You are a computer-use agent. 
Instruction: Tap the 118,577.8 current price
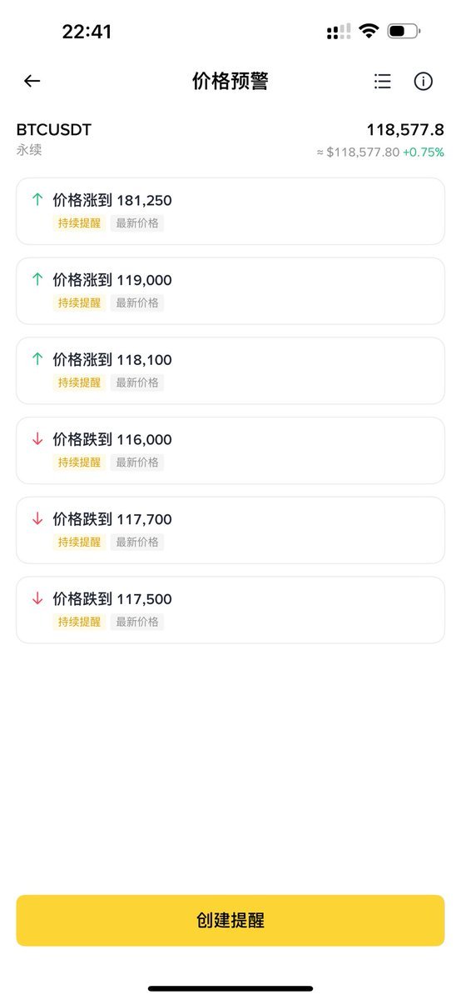[x=405, y=130]
